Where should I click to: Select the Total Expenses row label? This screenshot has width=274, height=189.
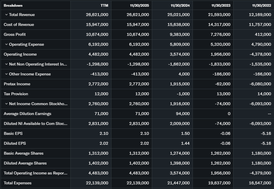[x=18, y=183]
